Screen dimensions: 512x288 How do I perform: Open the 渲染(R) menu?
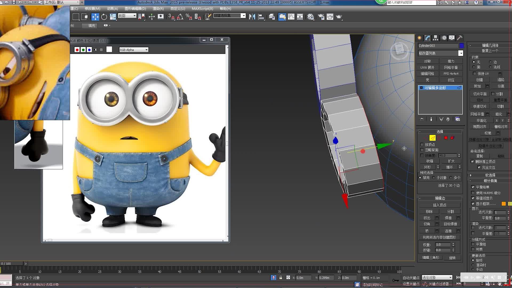point(158,9)
